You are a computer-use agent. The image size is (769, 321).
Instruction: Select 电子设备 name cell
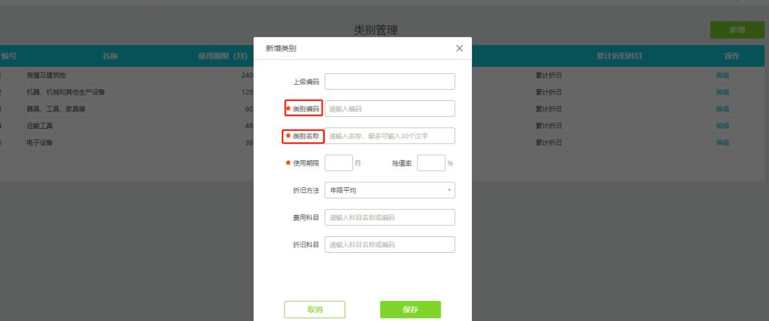pos(40,142)
